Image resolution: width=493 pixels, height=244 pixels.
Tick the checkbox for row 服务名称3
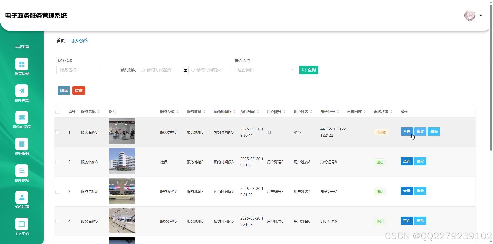[x=57, y=132]
